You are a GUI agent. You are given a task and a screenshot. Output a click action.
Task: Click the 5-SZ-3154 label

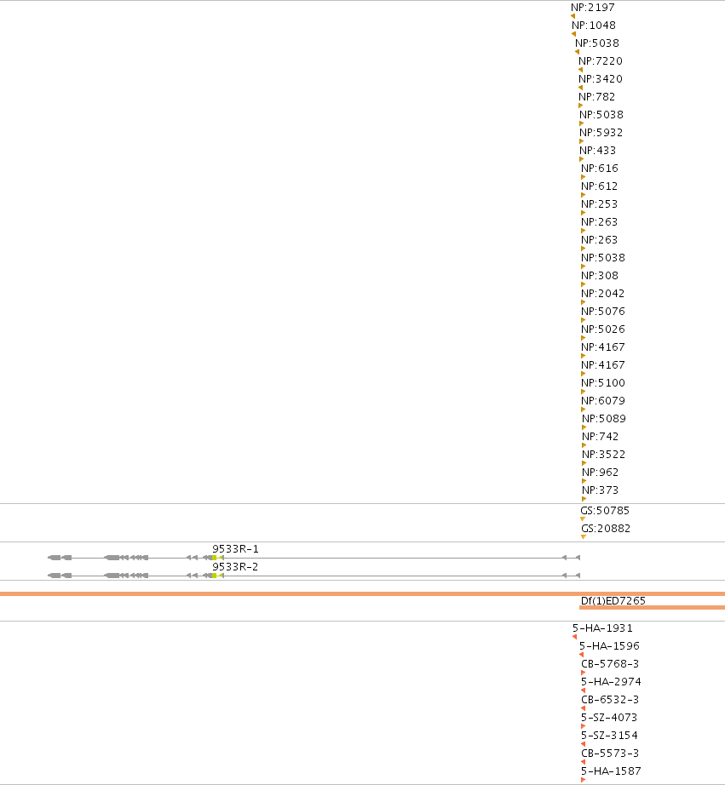(609, 736)
